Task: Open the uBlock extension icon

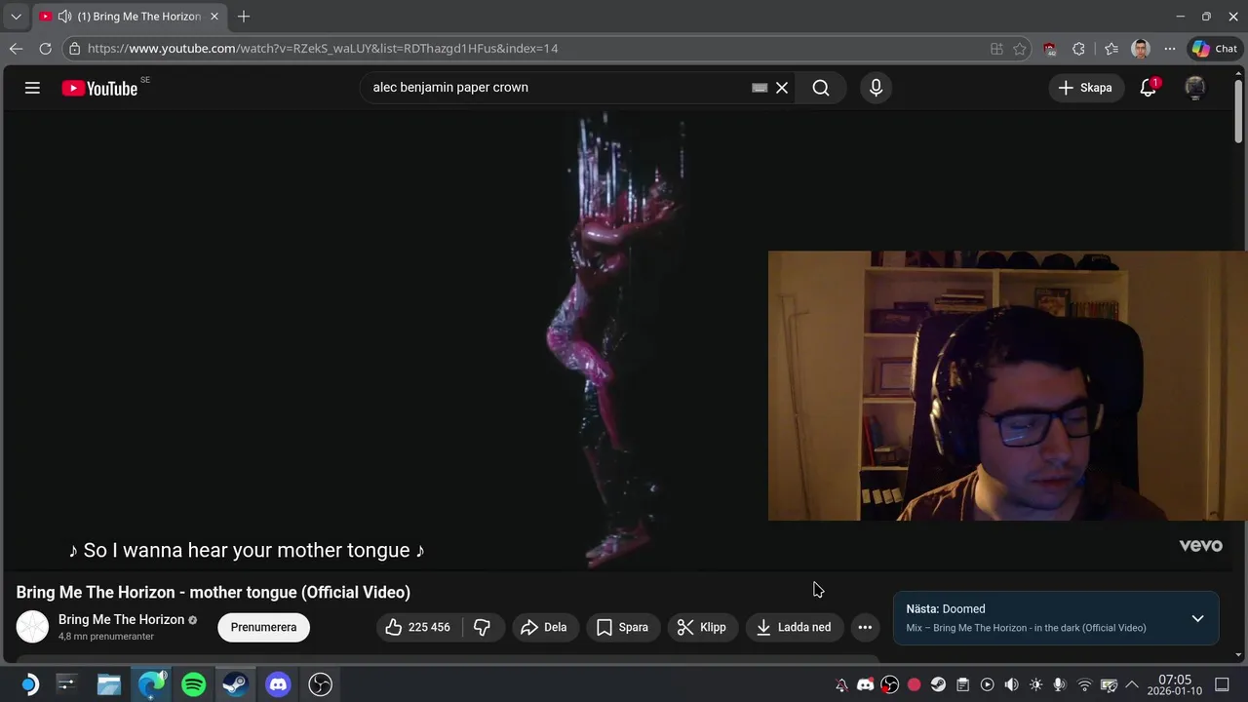Action: (x=1050, y=49)
